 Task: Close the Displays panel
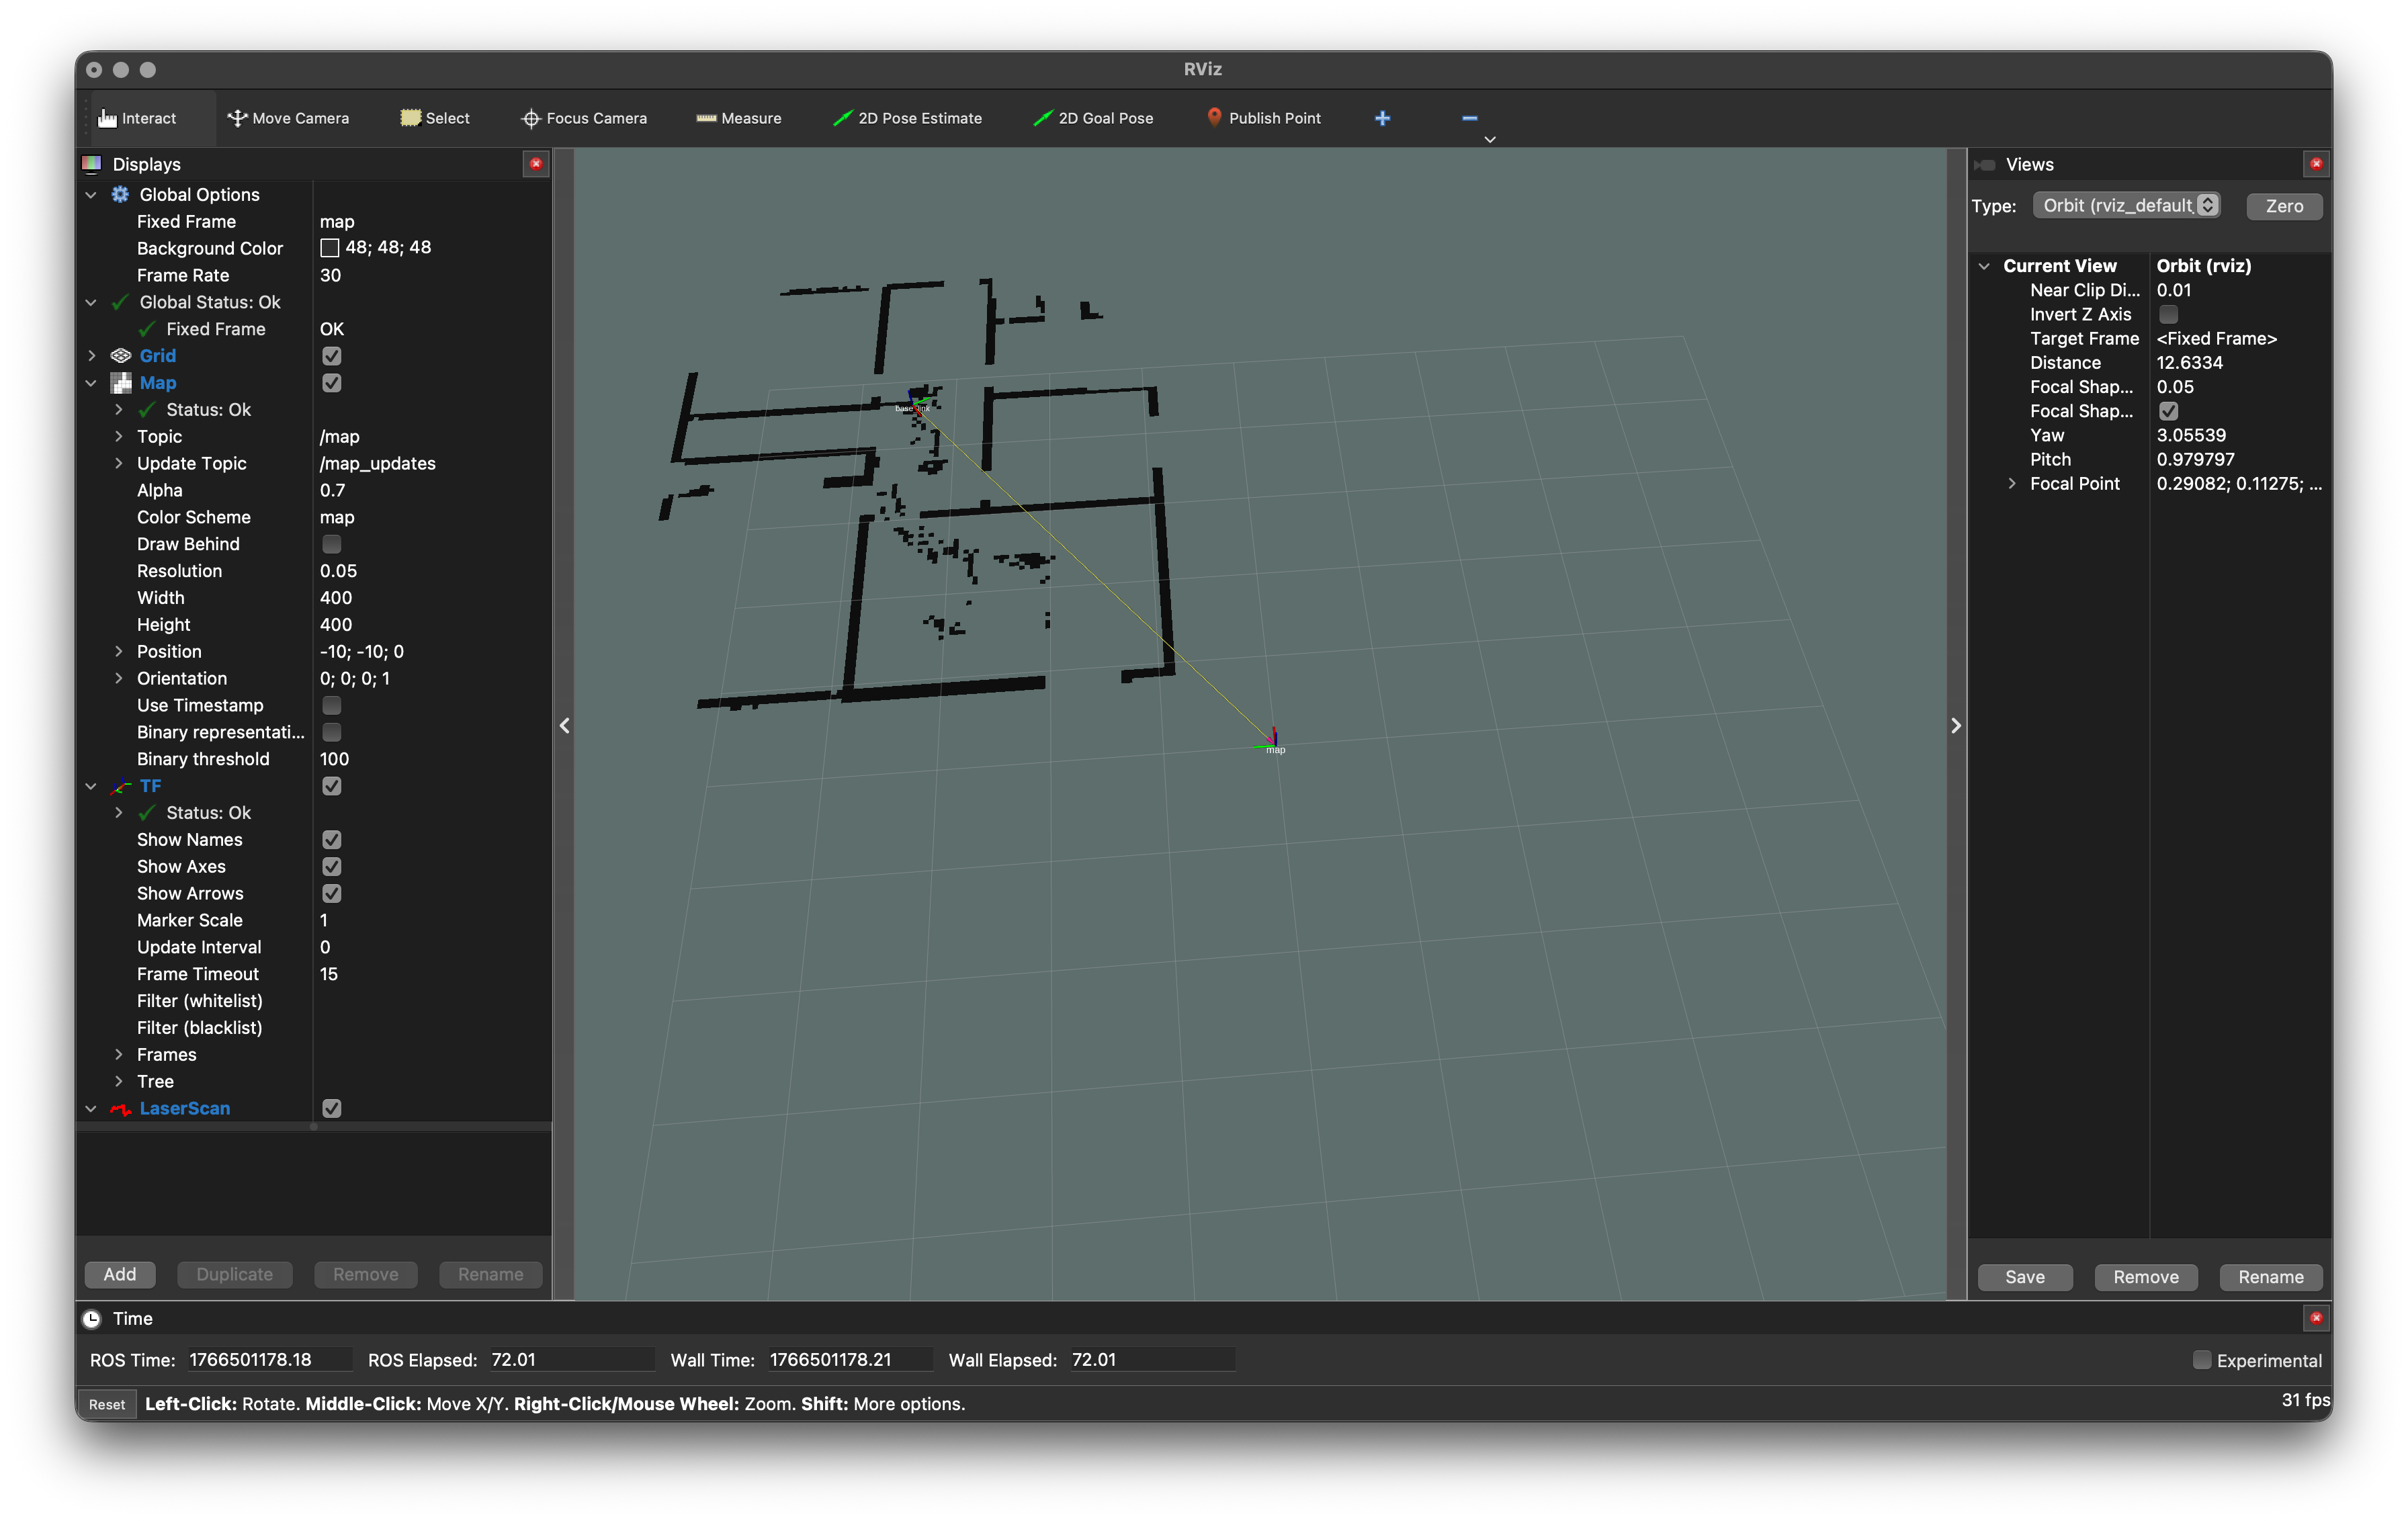tap(536, 164)
